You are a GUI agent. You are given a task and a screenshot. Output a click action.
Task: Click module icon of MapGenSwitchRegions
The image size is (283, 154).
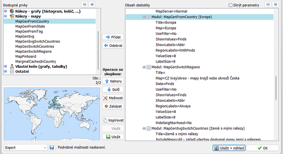148,67
